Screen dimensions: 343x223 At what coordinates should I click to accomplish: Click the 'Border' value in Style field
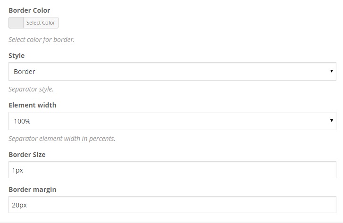tap(25, 72)
